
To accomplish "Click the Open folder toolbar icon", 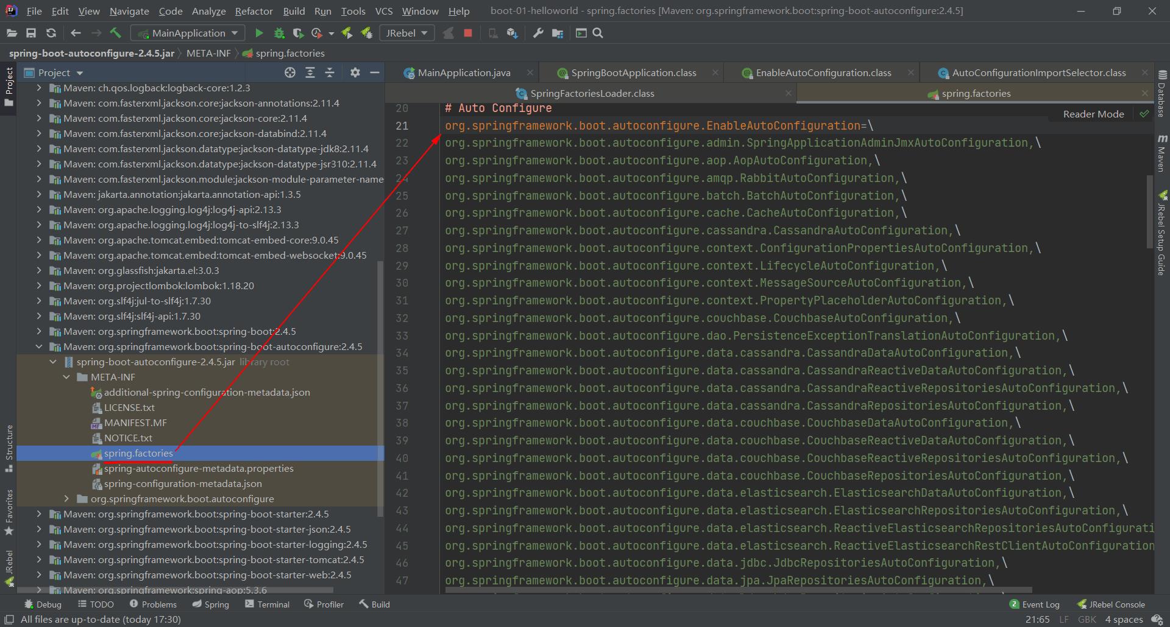I will click(12, 33).
